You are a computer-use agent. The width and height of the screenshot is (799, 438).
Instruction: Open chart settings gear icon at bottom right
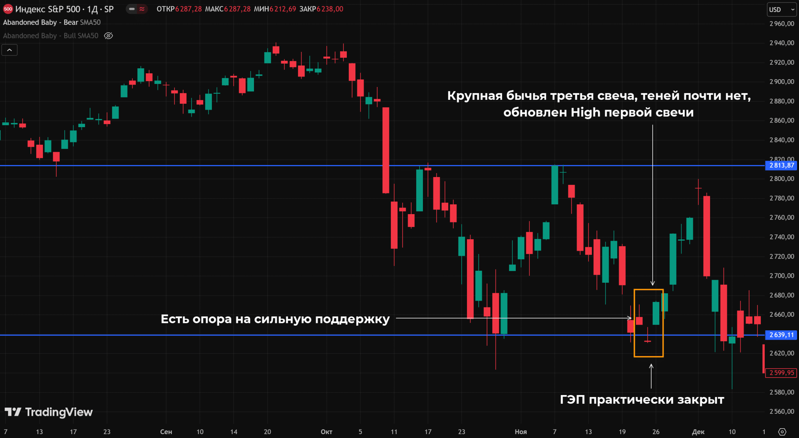(782, 432)
